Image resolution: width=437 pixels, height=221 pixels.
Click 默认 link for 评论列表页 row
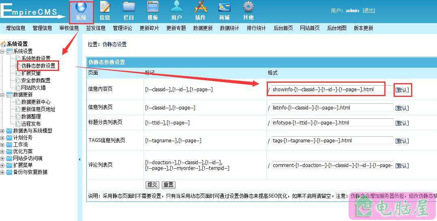402,166
